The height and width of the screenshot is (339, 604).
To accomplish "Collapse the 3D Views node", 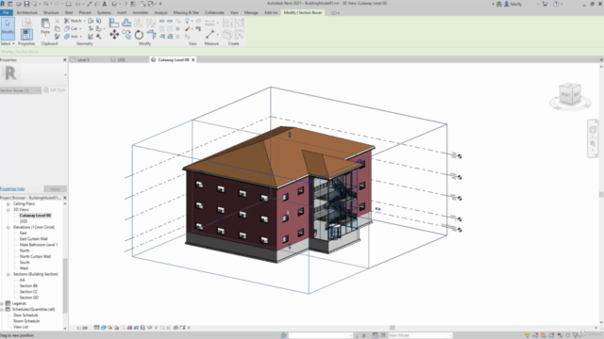I will (8, 209).
